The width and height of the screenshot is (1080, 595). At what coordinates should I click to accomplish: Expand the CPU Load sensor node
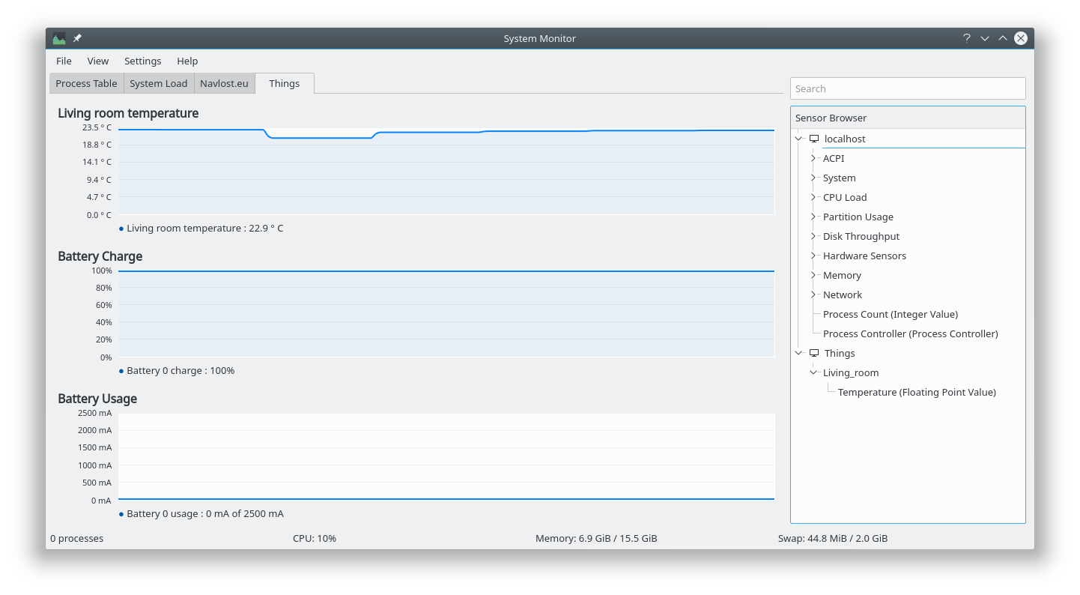[x=813, y=197]
